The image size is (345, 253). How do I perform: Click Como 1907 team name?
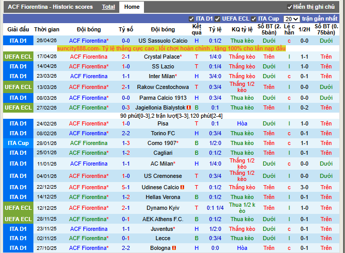(x=163, y=143)
